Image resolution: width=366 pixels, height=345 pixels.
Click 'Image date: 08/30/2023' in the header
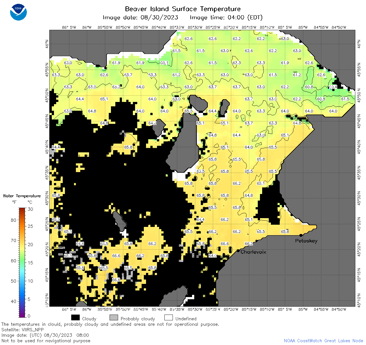pyautogui.click(x=140, y=18)
